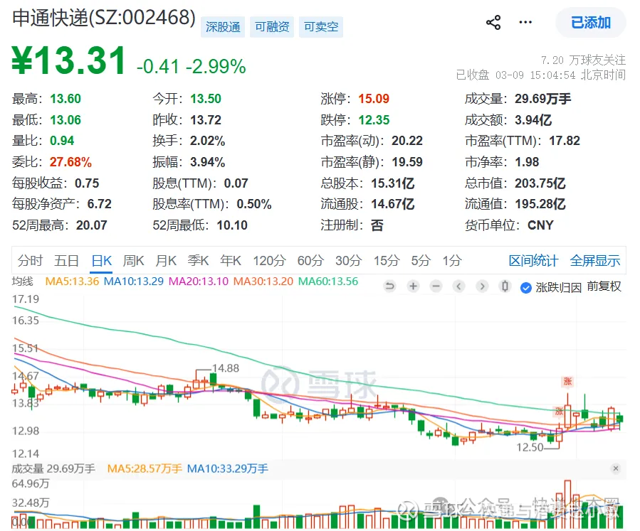Close the volume panel with x icon
The height and width of the screenshot is (531, 640).
pos(616,468)
